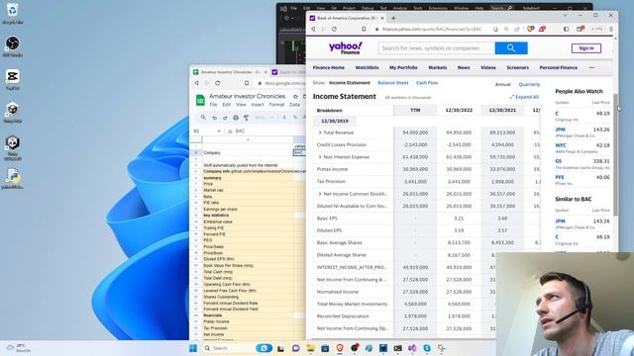Open GS ticker under People Also Watch
Viewport: 634px width, 356px height.
point(559,161)
